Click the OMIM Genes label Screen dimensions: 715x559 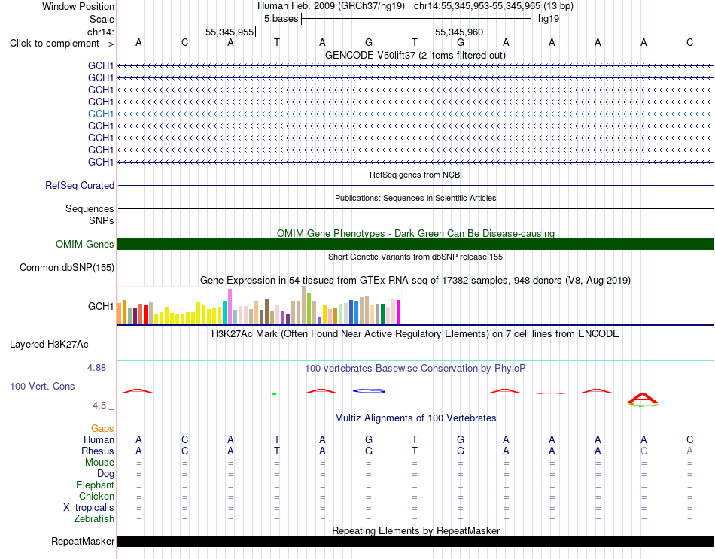click(84, 244)
